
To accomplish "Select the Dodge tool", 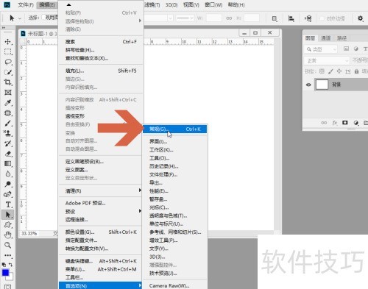I will [x=8, y=184].
